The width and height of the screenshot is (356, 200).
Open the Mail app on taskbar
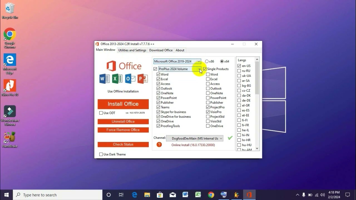(x=173, y=195)
